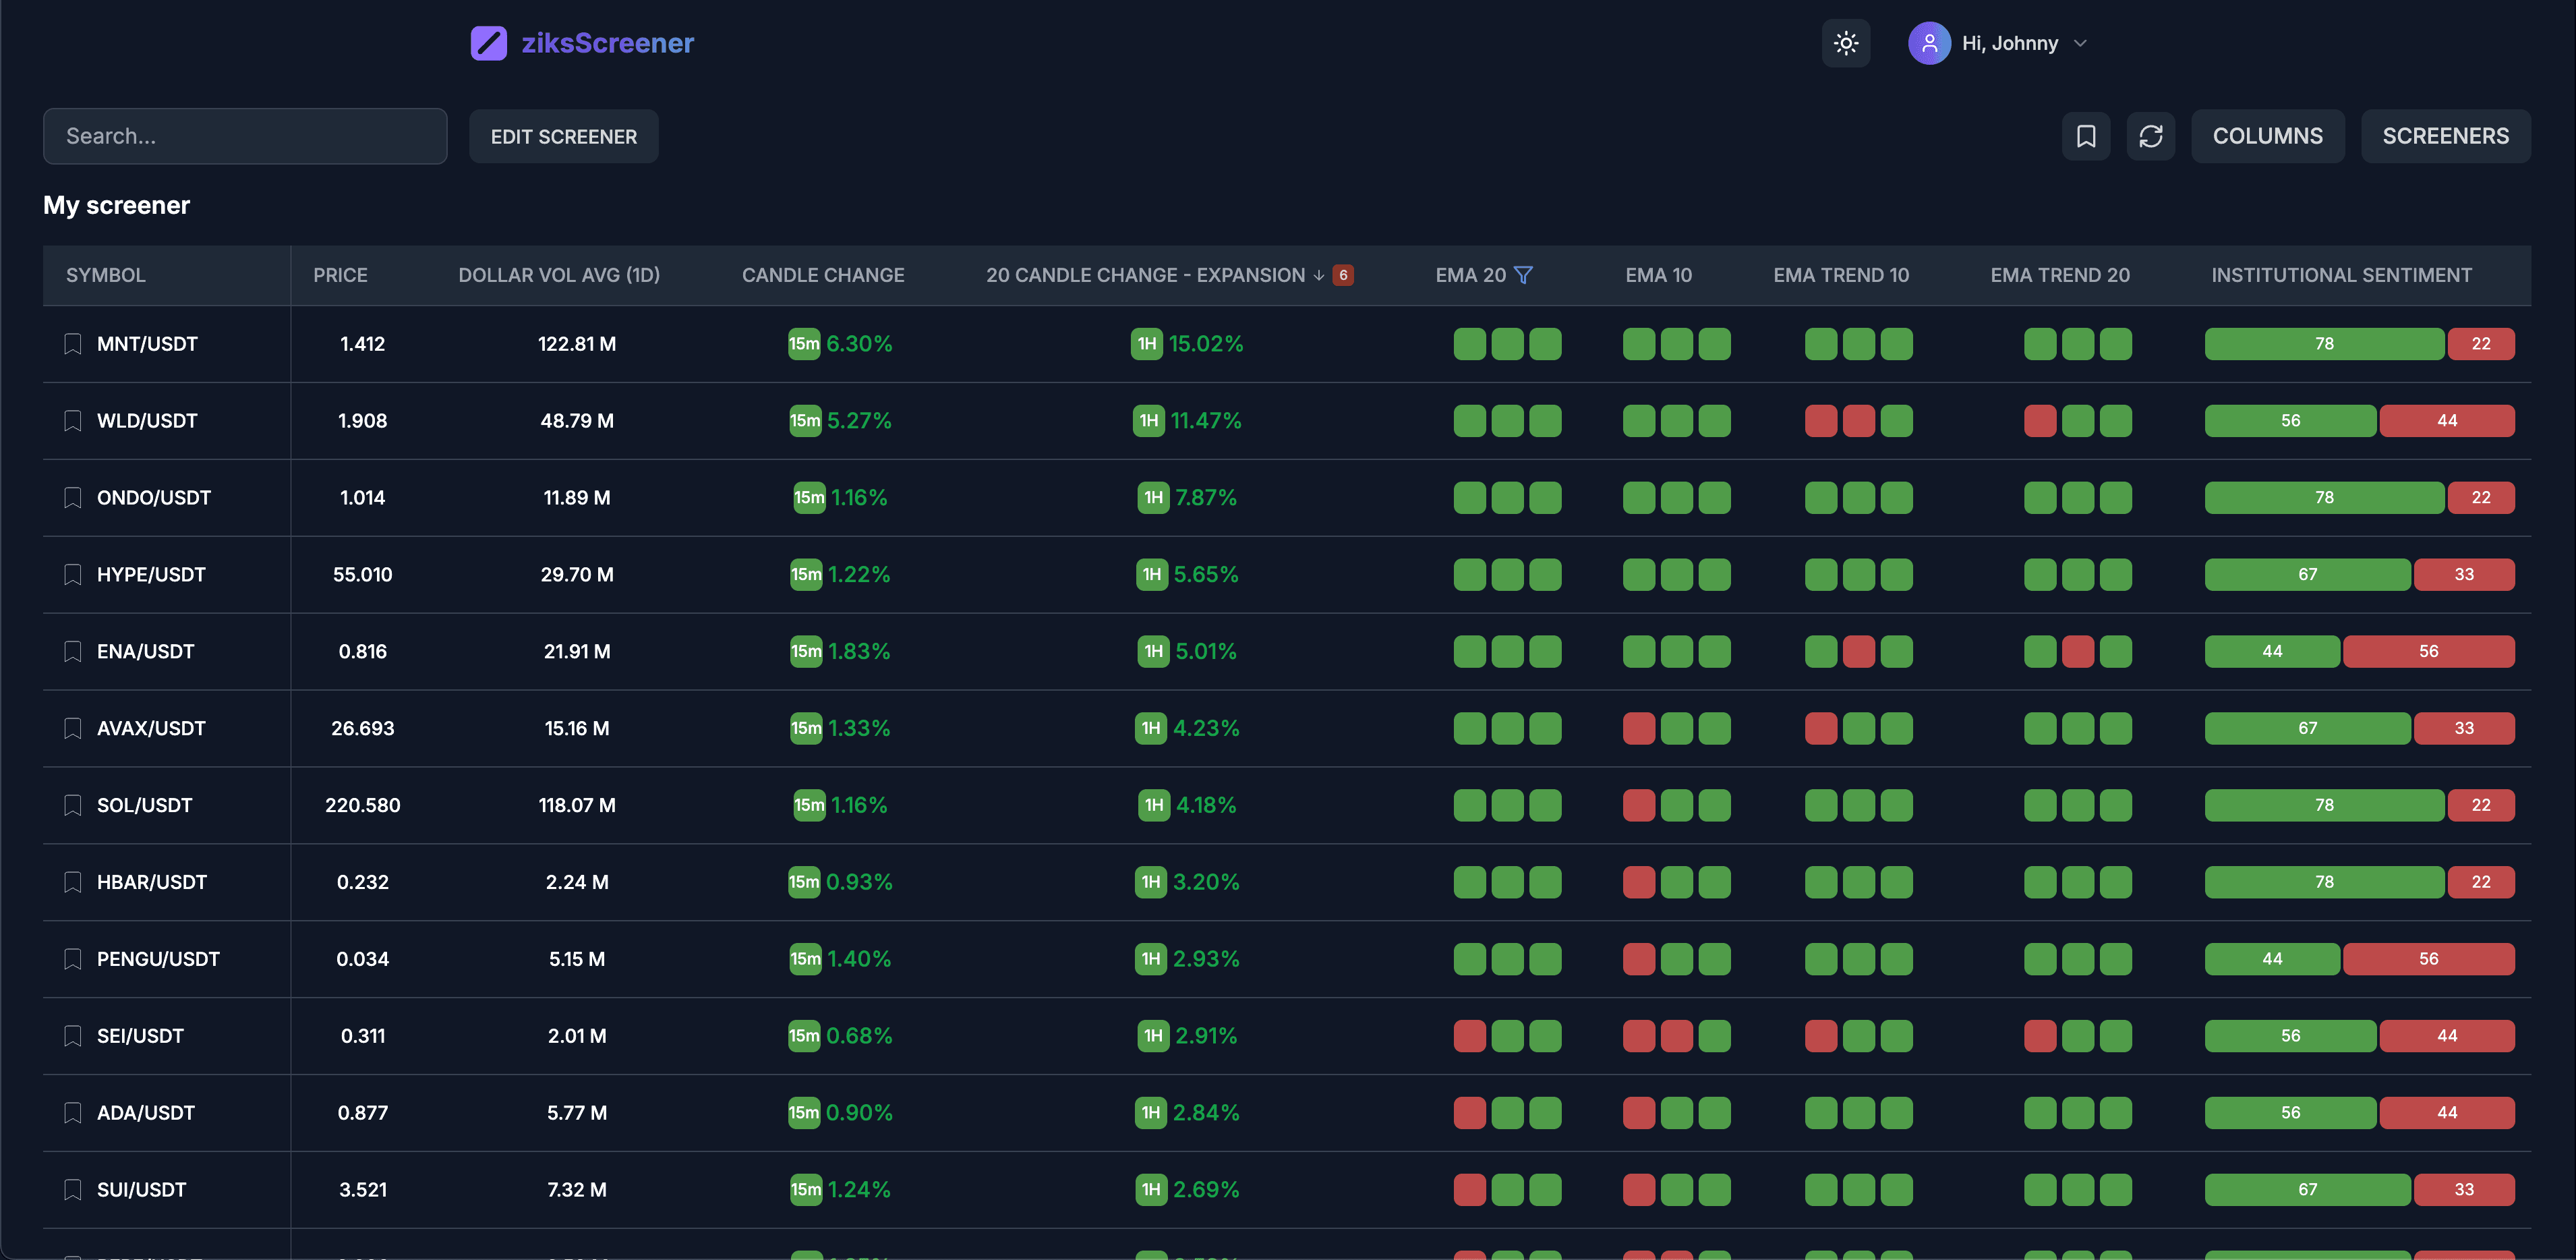Click the refresh data icon
Viewport: 2576px width, 1260px height.
[2150, 136]
